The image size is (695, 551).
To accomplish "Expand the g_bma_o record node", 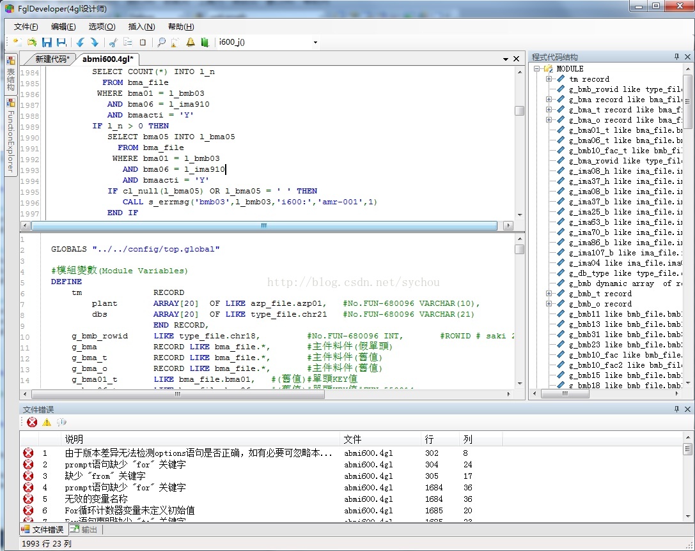I will click(549, 119).
